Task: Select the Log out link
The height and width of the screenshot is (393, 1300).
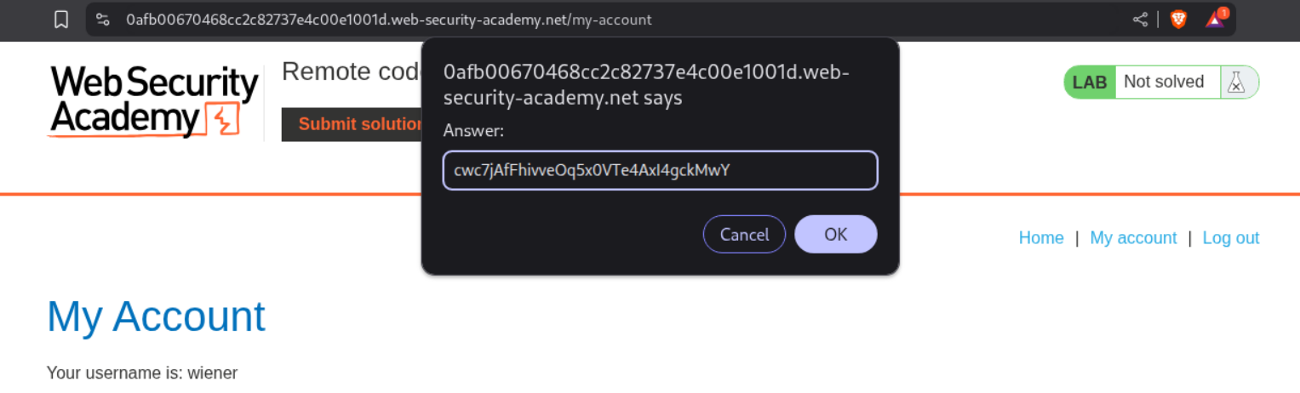Action: (1230, 238)
